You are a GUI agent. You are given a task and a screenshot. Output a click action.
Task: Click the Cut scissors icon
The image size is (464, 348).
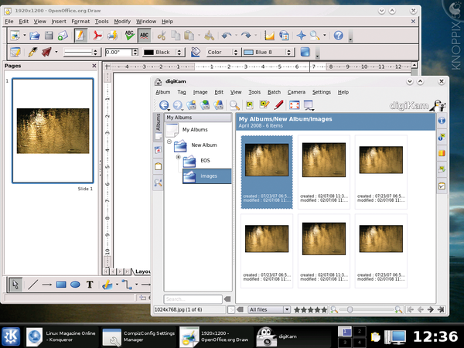point(162,36)
